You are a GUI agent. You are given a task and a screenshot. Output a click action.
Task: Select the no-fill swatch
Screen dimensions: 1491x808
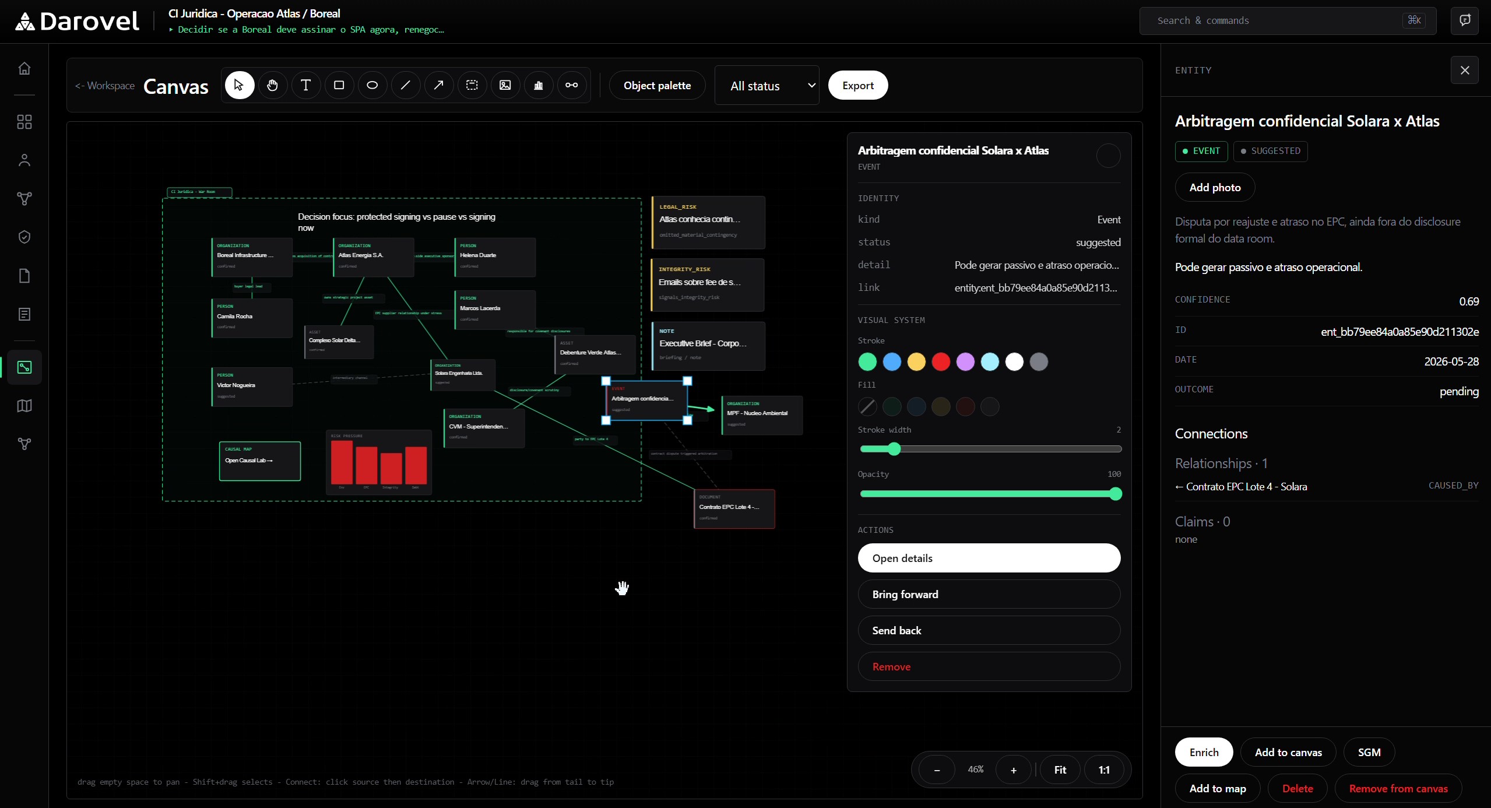pos(867,406)
